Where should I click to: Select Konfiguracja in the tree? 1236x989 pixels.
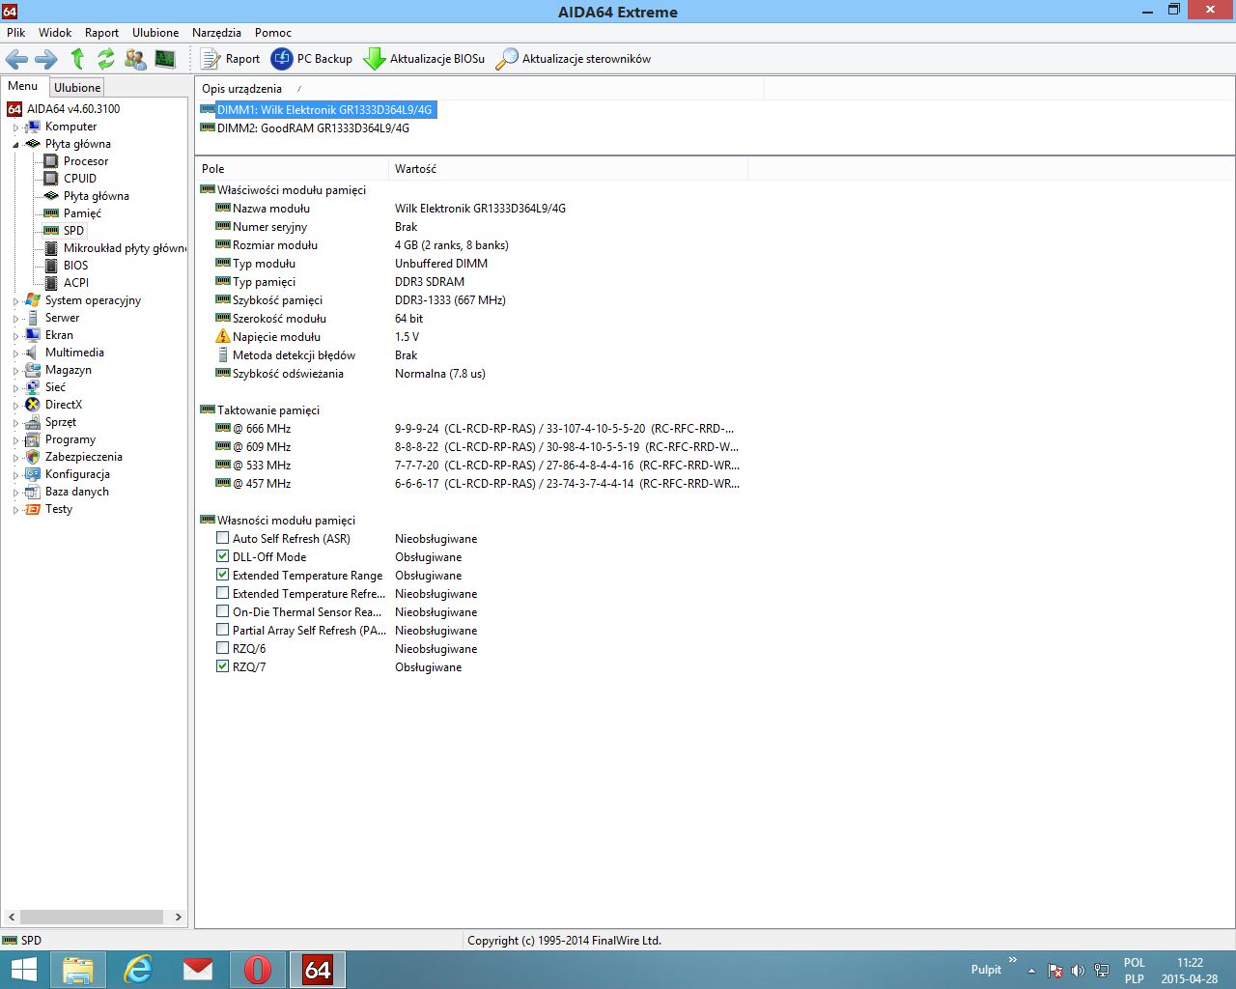(x=77, y=474)
